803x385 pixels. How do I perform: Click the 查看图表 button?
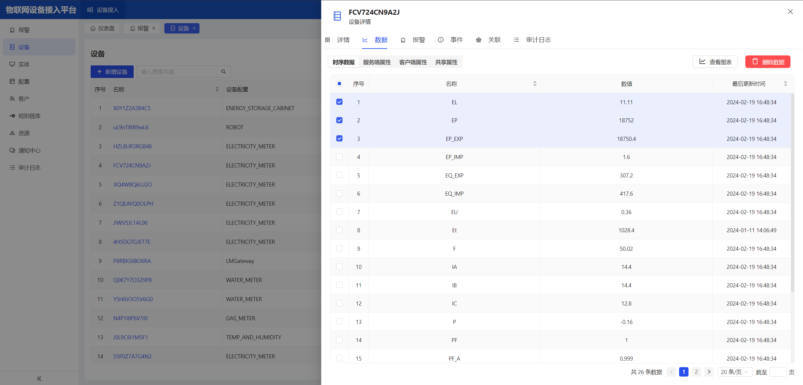tap(715, 62)
